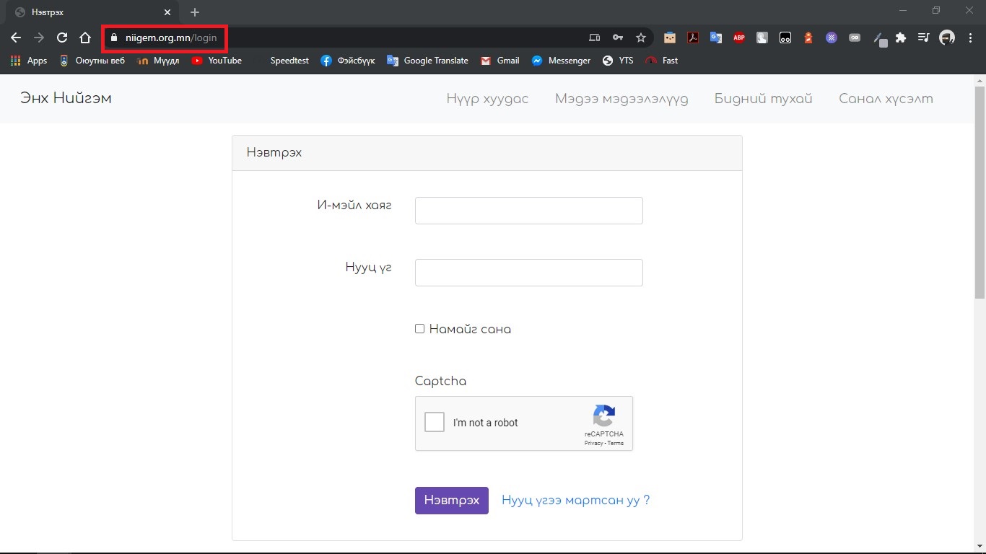Reload the page with the refresh icon
Image resolution: width=986 pixels, height=554 pixels.
[62, 38]
